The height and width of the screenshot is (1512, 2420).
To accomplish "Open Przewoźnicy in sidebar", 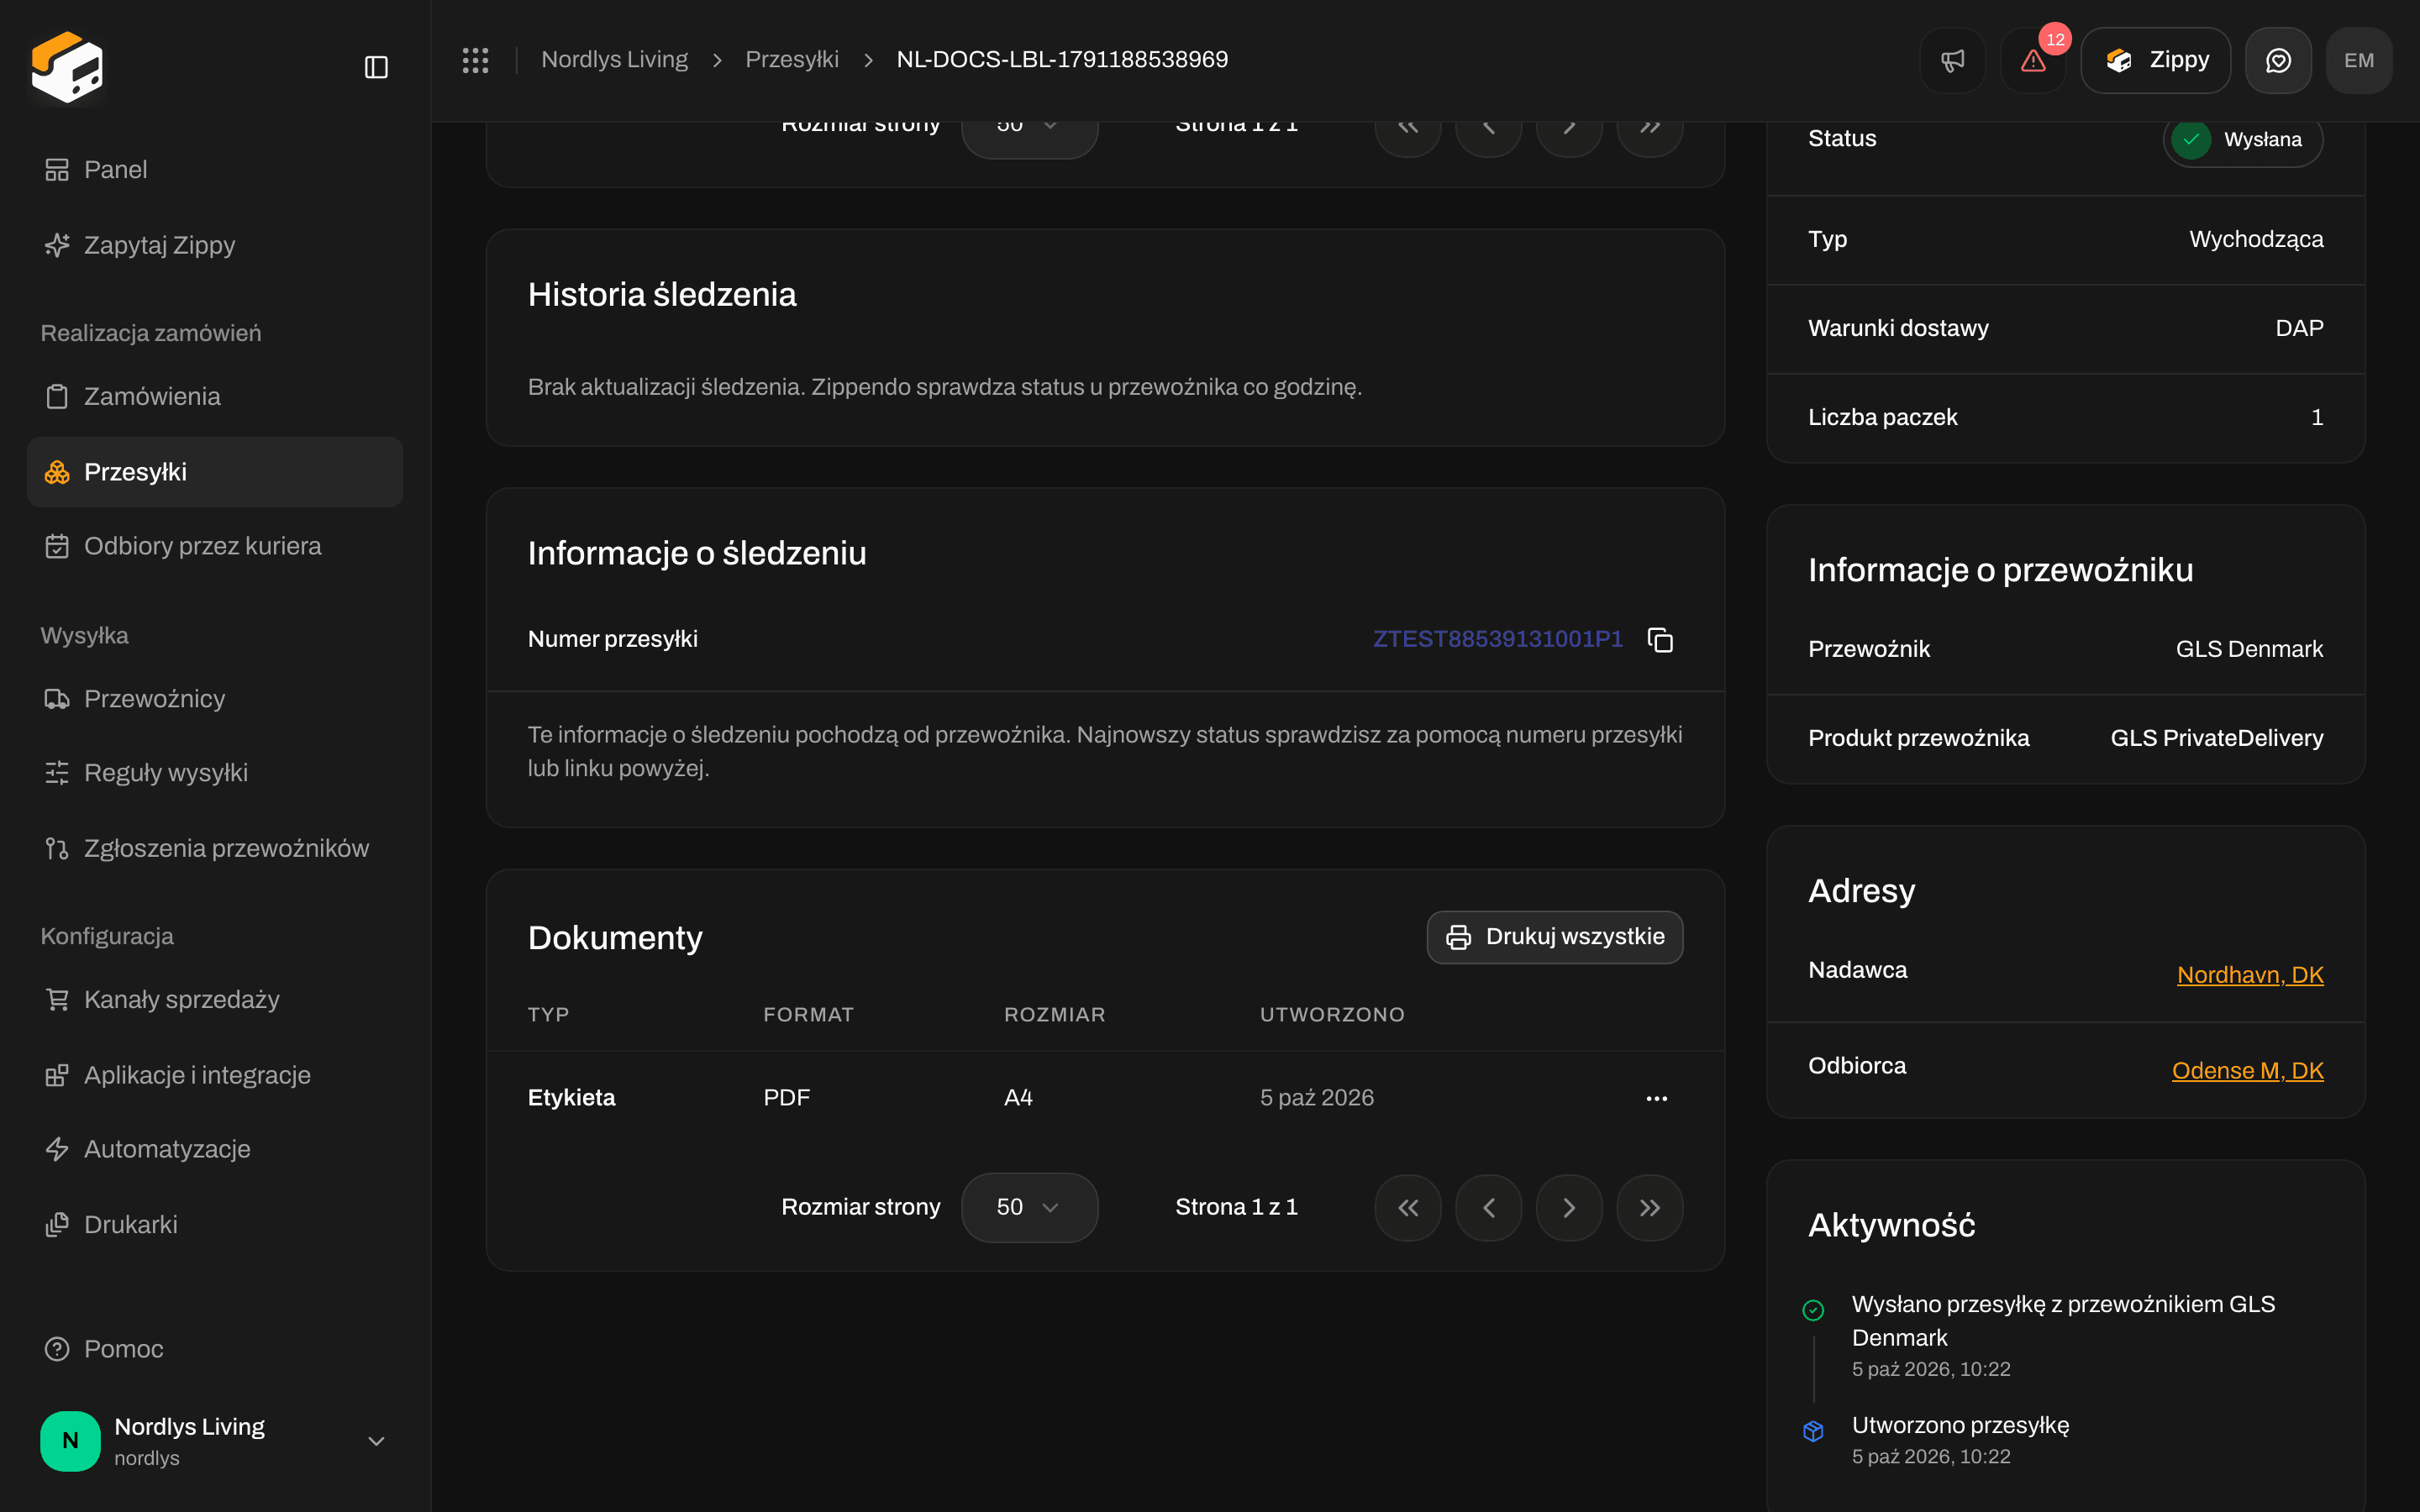I will (x=215, y=699).
